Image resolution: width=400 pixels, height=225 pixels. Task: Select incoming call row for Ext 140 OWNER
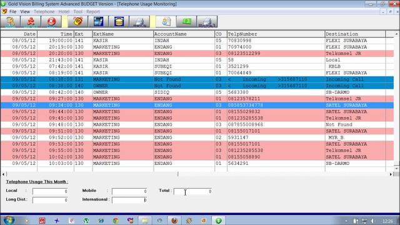[197, 86]
